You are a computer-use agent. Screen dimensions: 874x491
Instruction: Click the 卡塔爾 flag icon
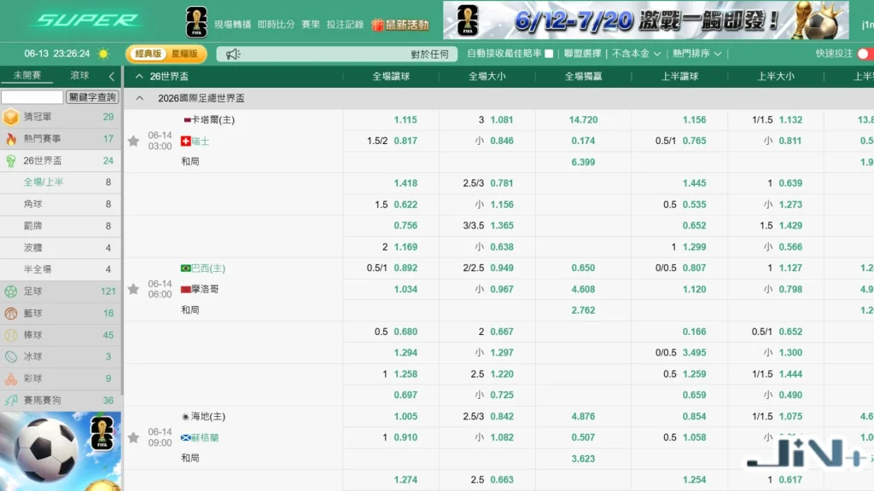coord(187,119)
